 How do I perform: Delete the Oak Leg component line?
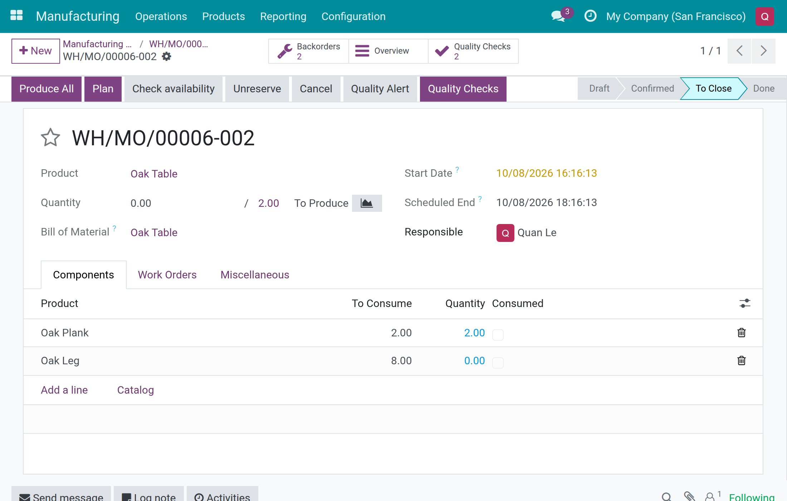(742, 360)
